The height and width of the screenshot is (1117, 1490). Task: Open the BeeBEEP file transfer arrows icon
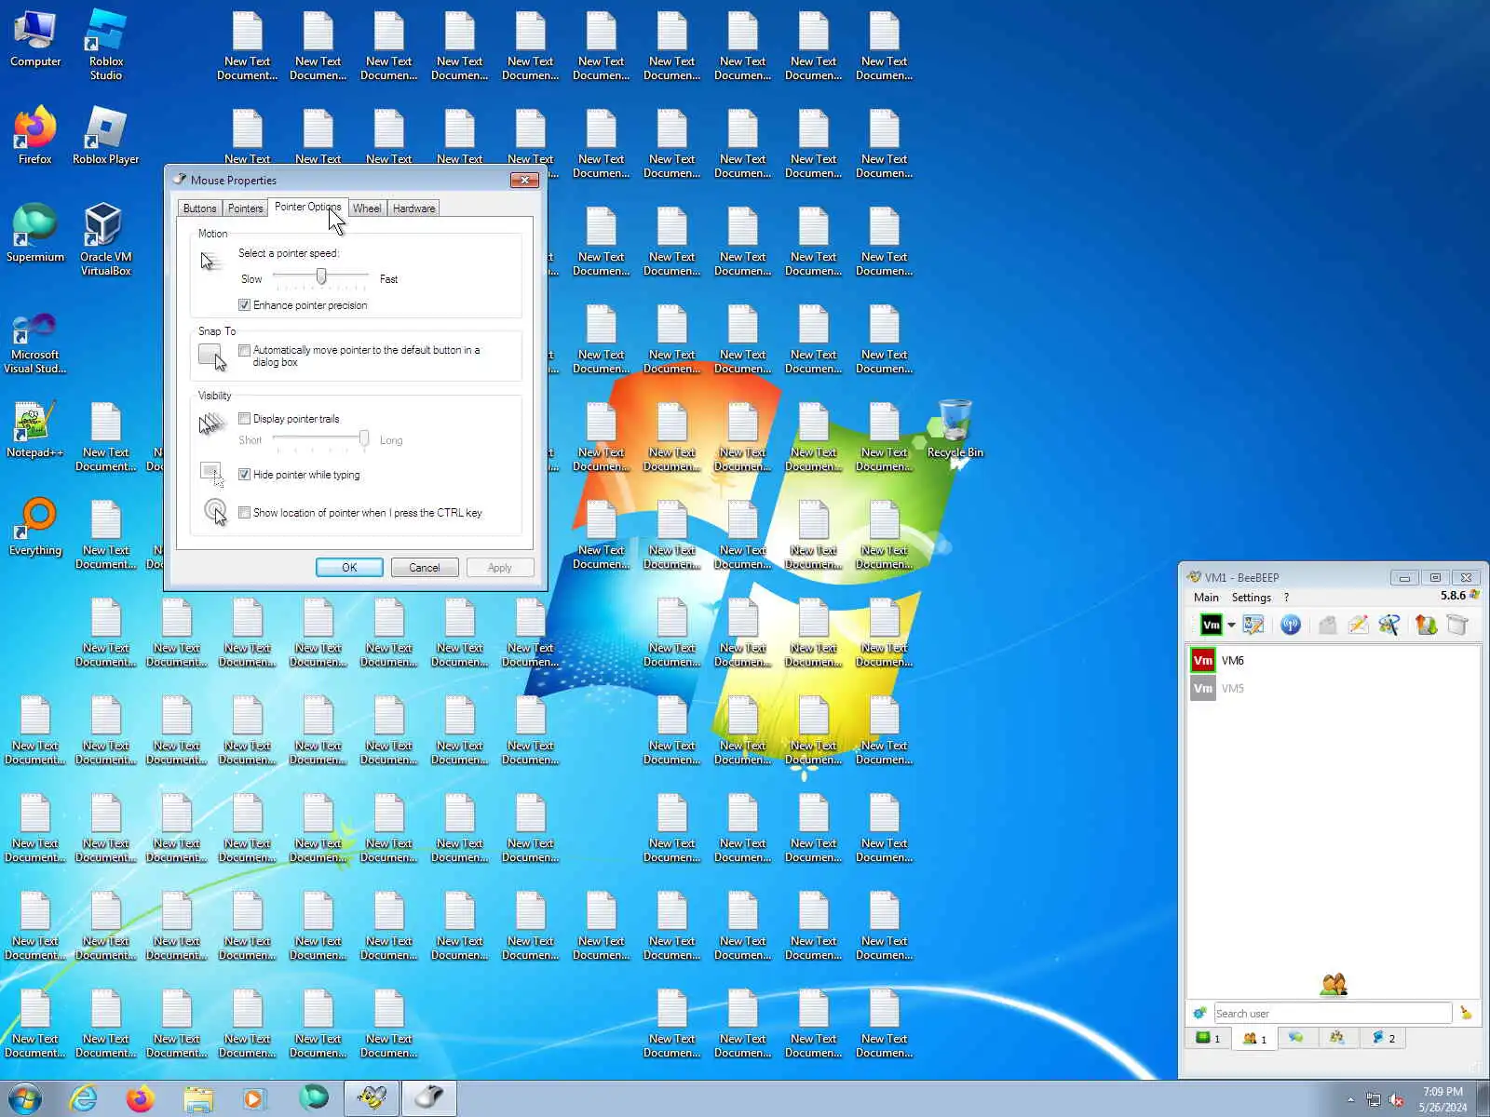click(x=1426, y=626)
